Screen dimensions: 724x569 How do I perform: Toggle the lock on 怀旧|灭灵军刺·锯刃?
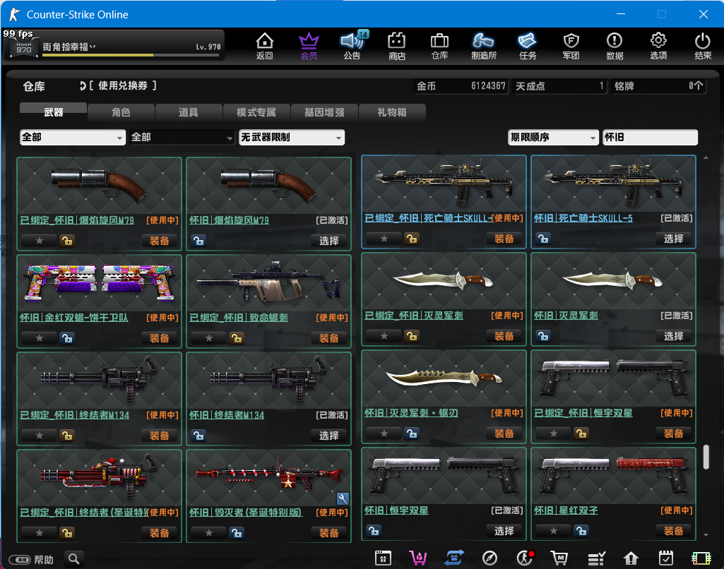411,433
